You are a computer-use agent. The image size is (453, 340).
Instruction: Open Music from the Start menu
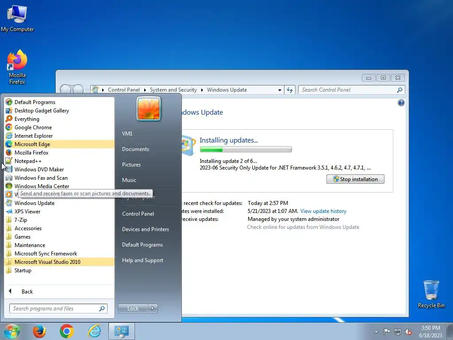pos(129,180)
